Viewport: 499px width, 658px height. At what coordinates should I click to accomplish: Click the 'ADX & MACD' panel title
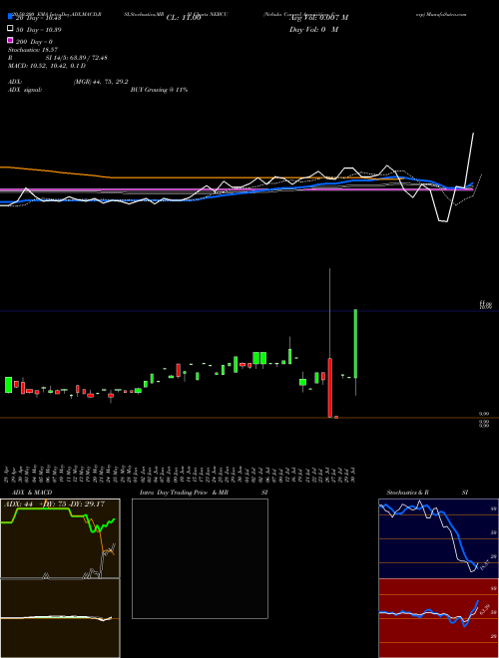(x=32, y=493)
